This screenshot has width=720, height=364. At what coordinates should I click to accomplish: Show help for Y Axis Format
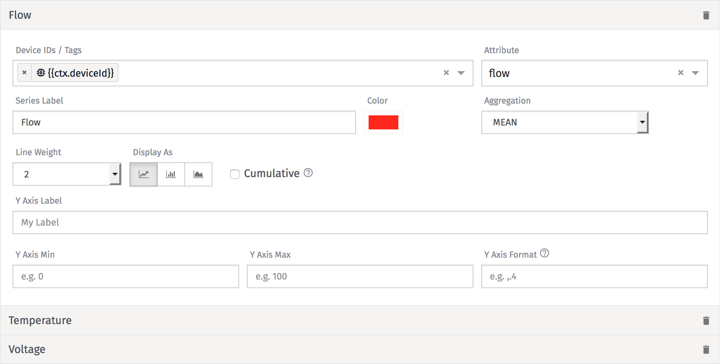click(x=545, y=253)
